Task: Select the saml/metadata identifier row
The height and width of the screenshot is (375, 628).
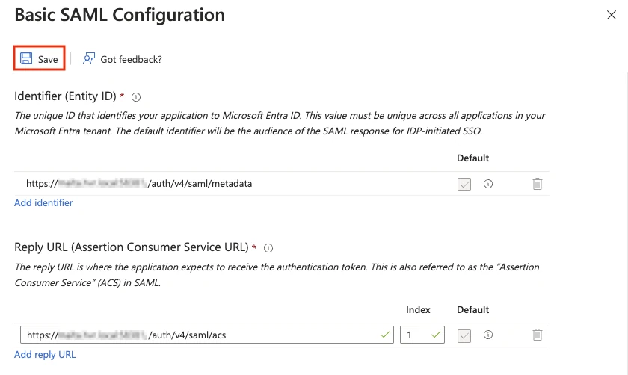Action: point(224,184)
